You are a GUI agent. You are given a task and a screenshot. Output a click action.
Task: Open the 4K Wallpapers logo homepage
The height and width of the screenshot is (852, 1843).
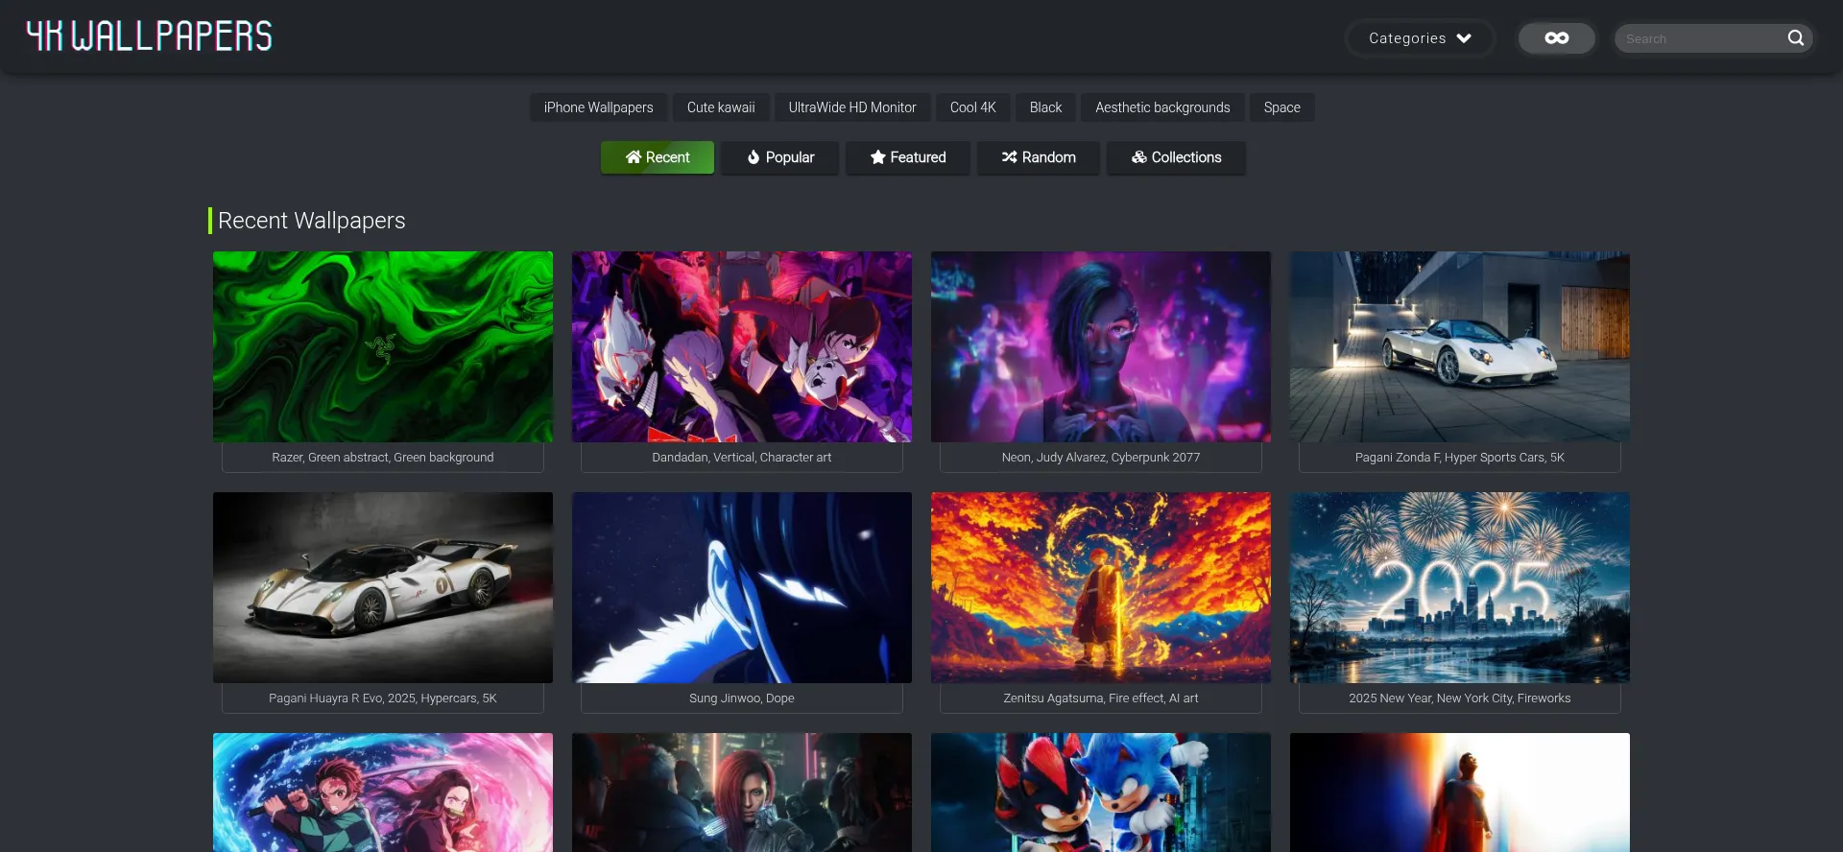(149, 36)
